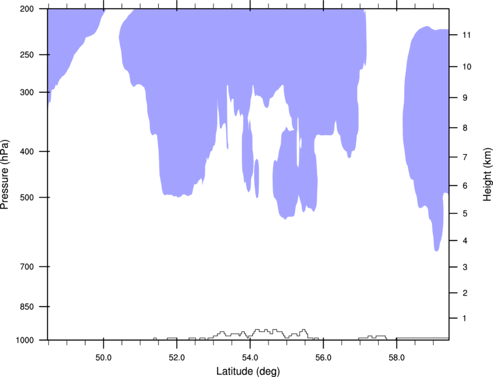Select the 850 pressure tick label
This screenshot has height=377, width=493.
(27, 307)
